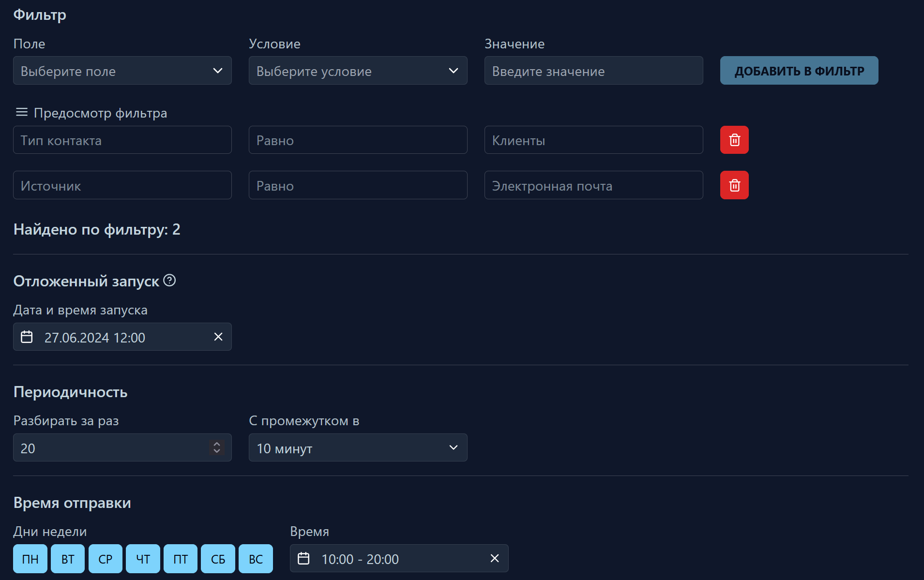This screenshot has height=580, width=924.
Task: Delete the Тип контакта filter row
Action: coord(734,140)
